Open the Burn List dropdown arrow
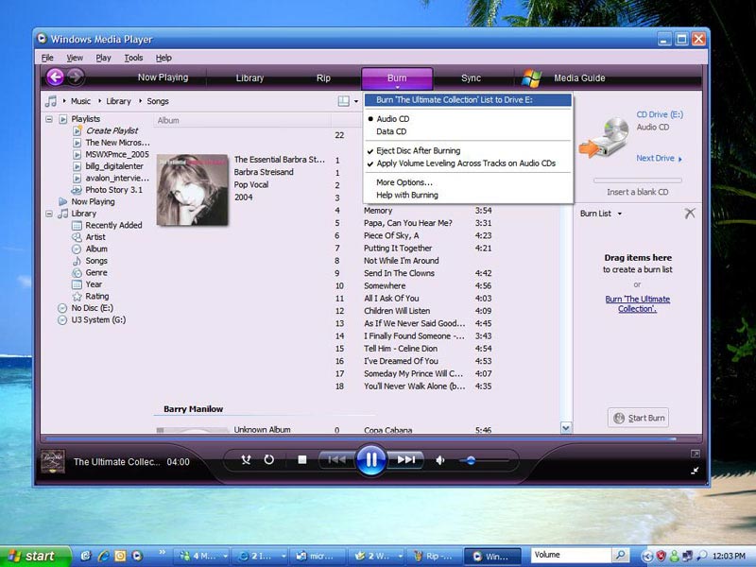The width and height of the screenshot is (756, 567). (x=620, y=214)
